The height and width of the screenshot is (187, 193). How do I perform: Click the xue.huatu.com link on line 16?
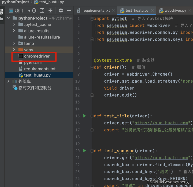(161, 123)
